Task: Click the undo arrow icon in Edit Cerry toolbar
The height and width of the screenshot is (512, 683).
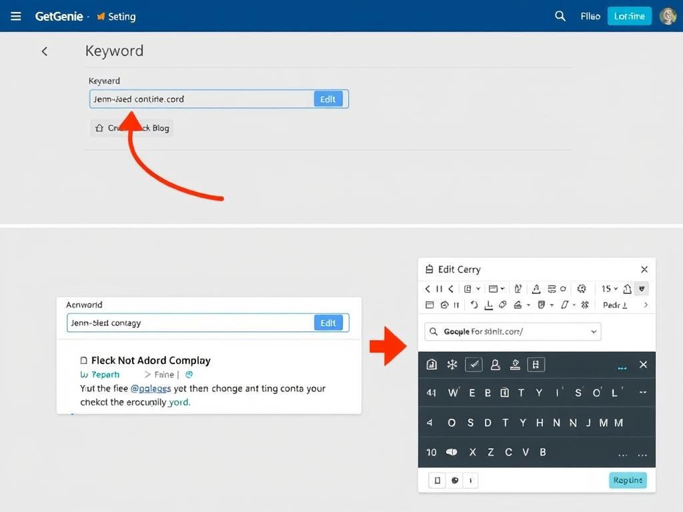Action: point(474,305)
